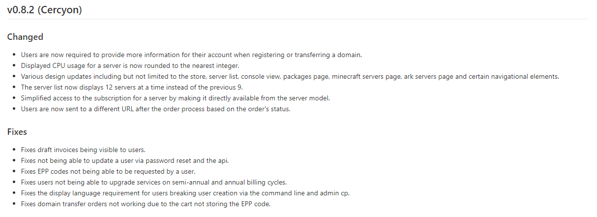Select the draft invoices fix entry
The width and height of the screenshot is (597, 217).
click(x=83, y=150)
